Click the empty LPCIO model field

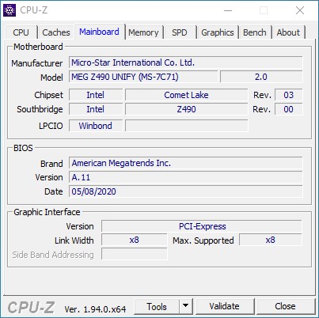pyautogui.click(x=187, y=126)
